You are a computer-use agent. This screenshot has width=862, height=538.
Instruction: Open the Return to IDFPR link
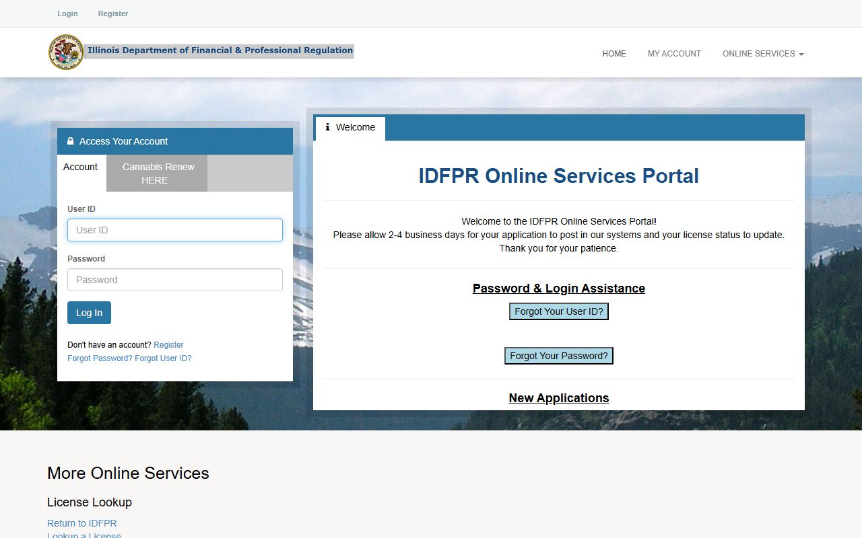pos(82,523)
